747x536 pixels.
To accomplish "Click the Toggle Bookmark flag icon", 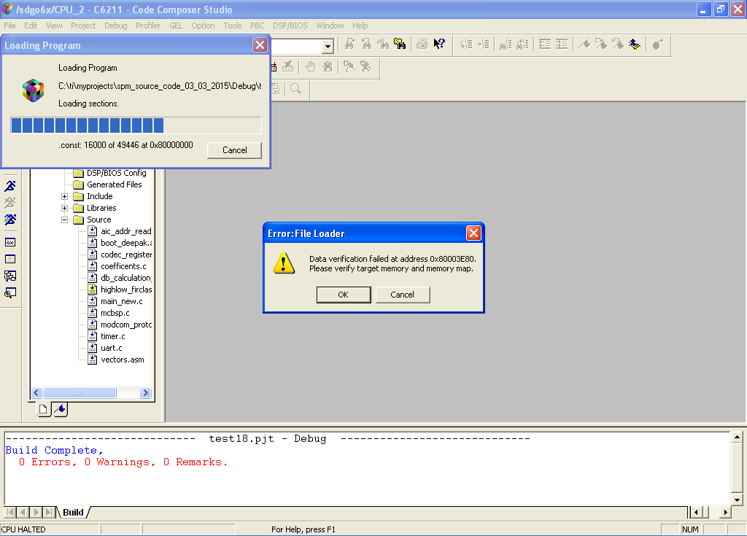I will coord(584,44).
